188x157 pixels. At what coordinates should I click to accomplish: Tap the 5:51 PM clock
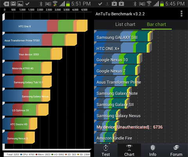tap(81, 4)
